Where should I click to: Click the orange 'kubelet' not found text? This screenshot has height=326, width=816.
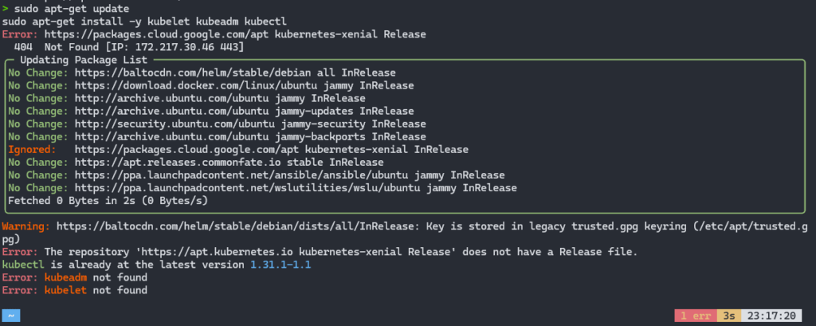click(65, 290)
